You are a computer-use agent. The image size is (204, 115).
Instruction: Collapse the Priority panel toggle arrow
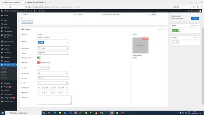(198, 38)
